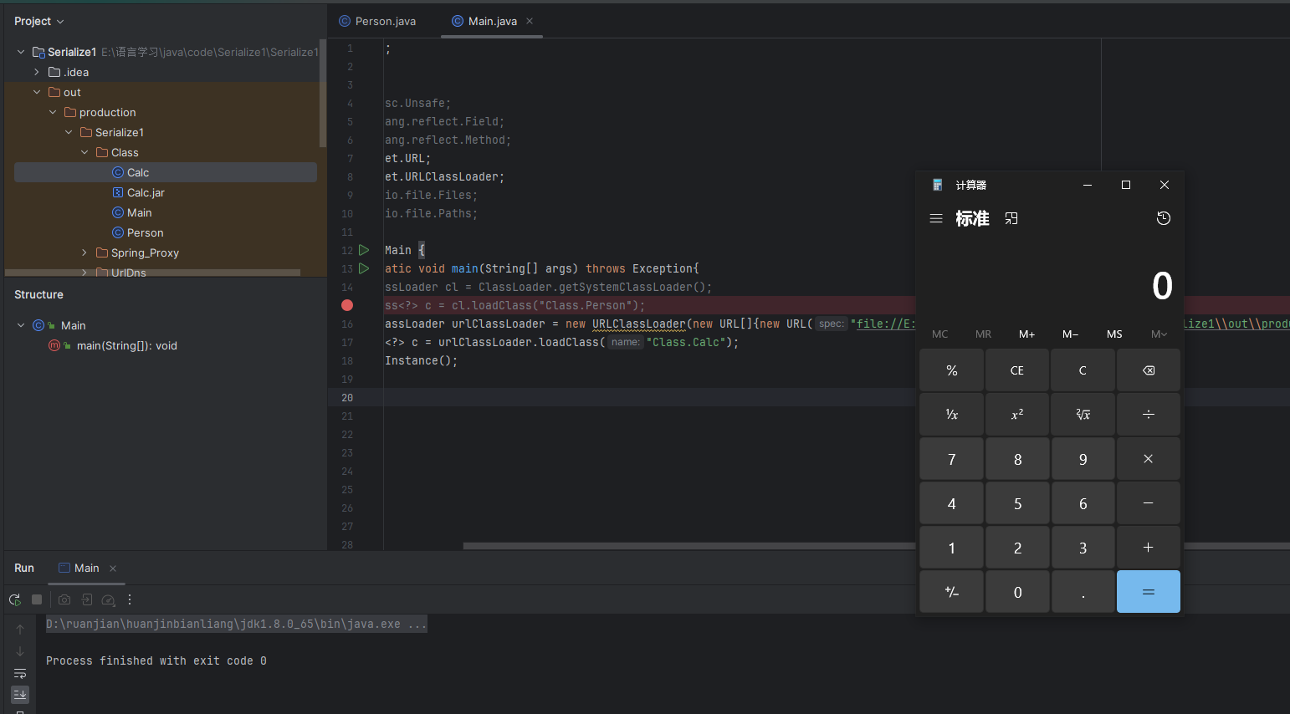Click the calculator plus key
This screenshot has height=714, width=1290.
(x=1149, y=548)
